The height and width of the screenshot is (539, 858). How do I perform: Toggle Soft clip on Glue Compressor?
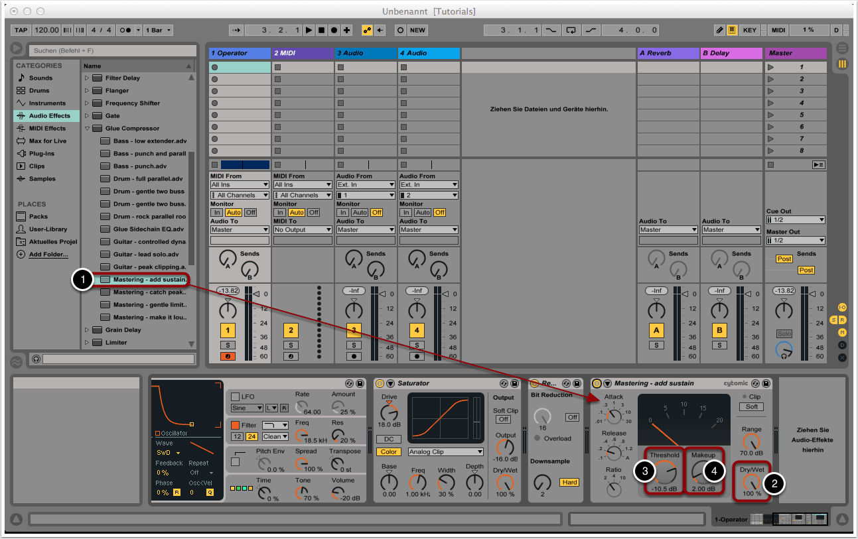coord(751,406)
